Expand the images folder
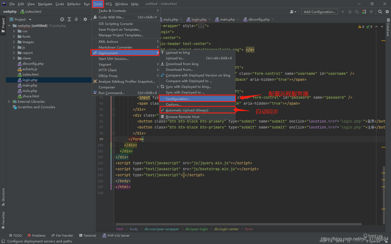391x244 pixels. click(x=14, y=42)
